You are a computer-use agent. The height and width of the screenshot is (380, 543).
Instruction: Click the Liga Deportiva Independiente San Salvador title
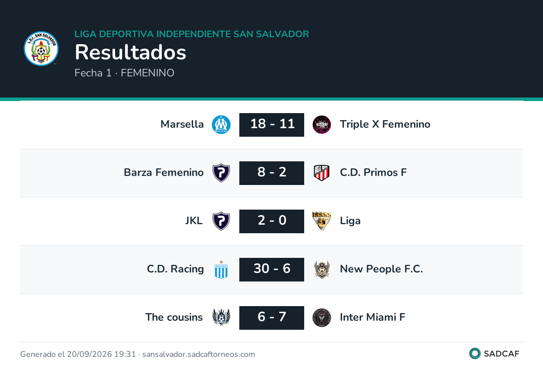pos(192,34)
